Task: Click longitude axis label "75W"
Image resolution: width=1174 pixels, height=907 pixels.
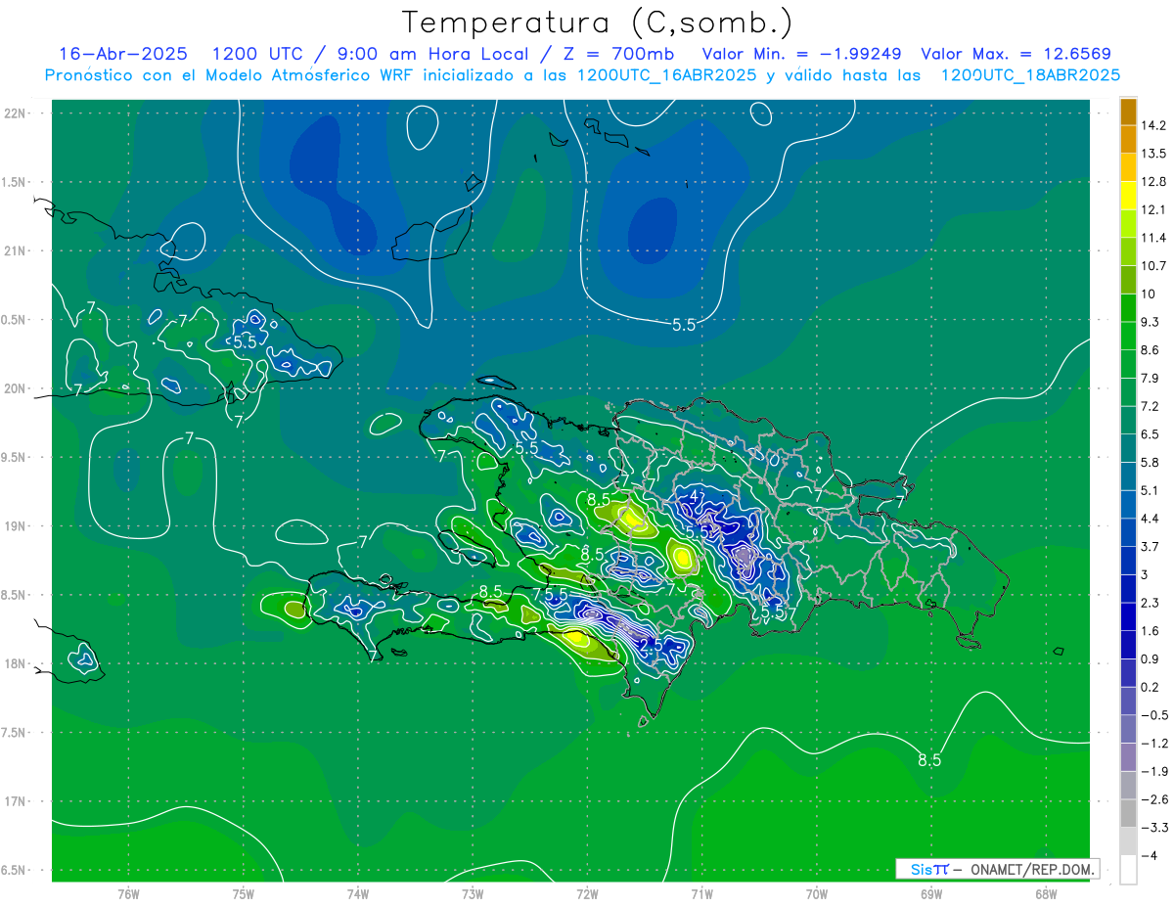Action: pyautogui.click(x=244, y=894)
